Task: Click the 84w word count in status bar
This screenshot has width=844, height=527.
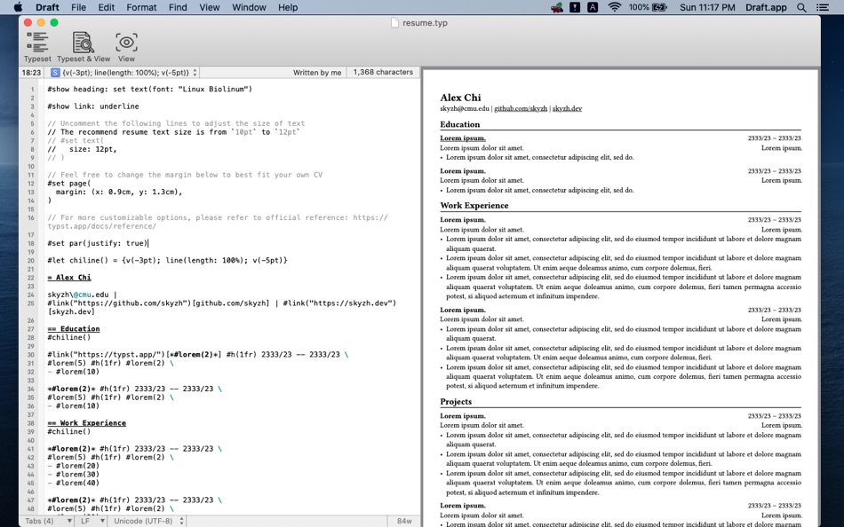Action: [x=405, y=520]
